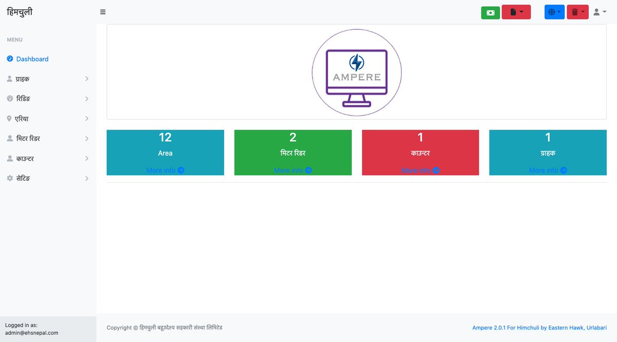Click the मिटर रिडर person icon in sidebar
The height and width of the screenshot is (342, 617).
pos(10,138)
